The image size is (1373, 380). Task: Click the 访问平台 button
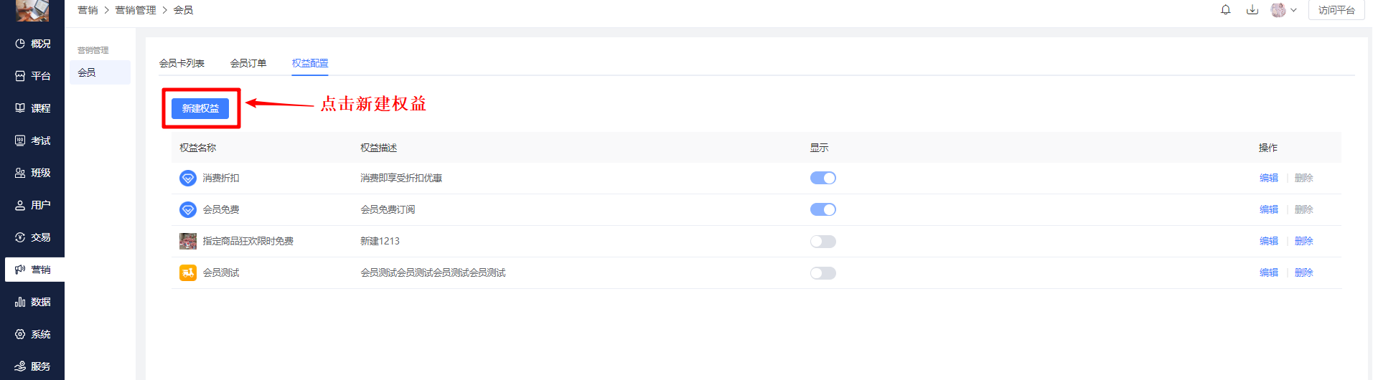tap(1336, 10)
